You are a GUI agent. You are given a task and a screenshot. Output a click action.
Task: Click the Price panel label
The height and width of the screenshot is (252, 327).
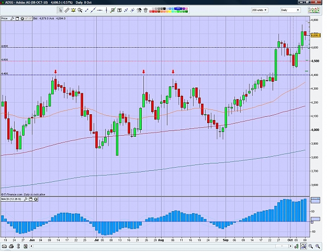(x=4, y=18)
